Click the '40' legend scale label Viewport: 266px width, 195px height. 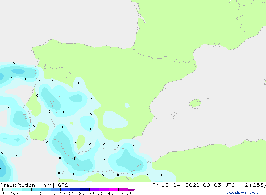pos(111,193)
